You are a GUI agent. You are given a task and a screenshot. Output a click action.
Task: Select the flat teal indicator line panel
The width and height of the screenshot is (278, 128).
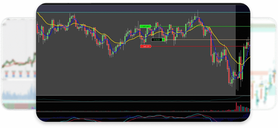(136, 99)
